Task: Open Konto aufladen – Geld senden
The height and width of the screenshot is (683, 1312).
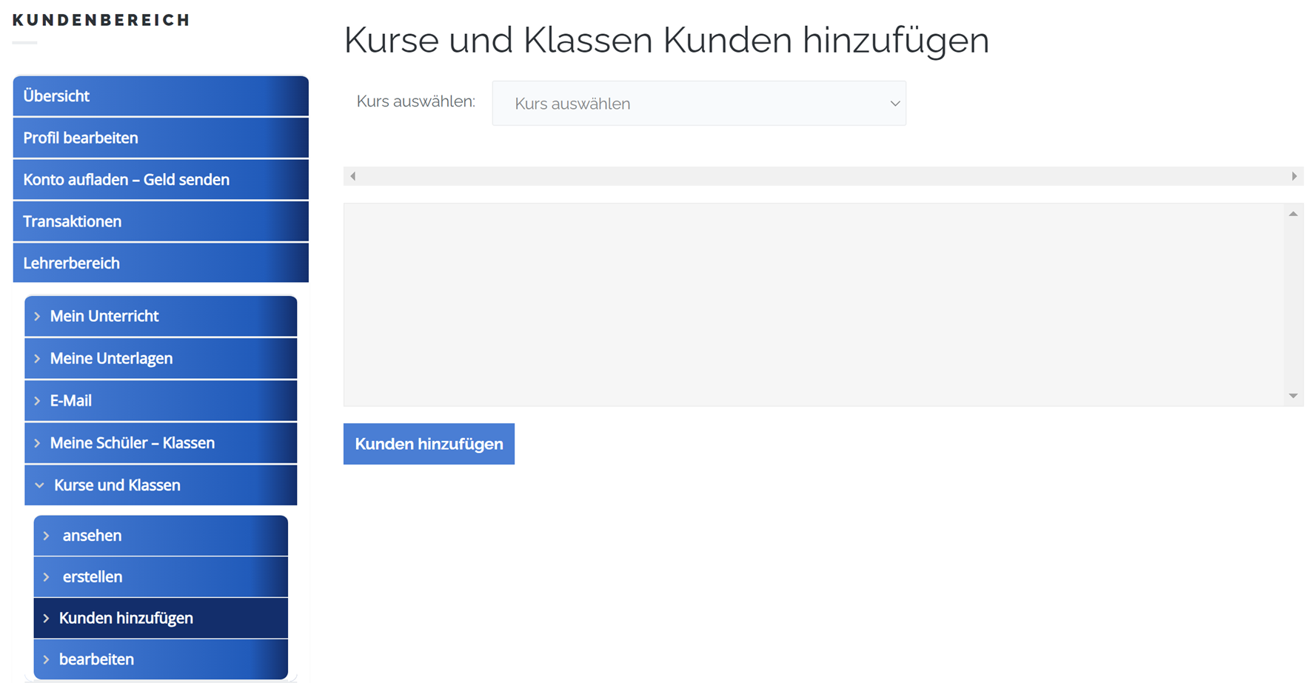Action: point(160,180)
